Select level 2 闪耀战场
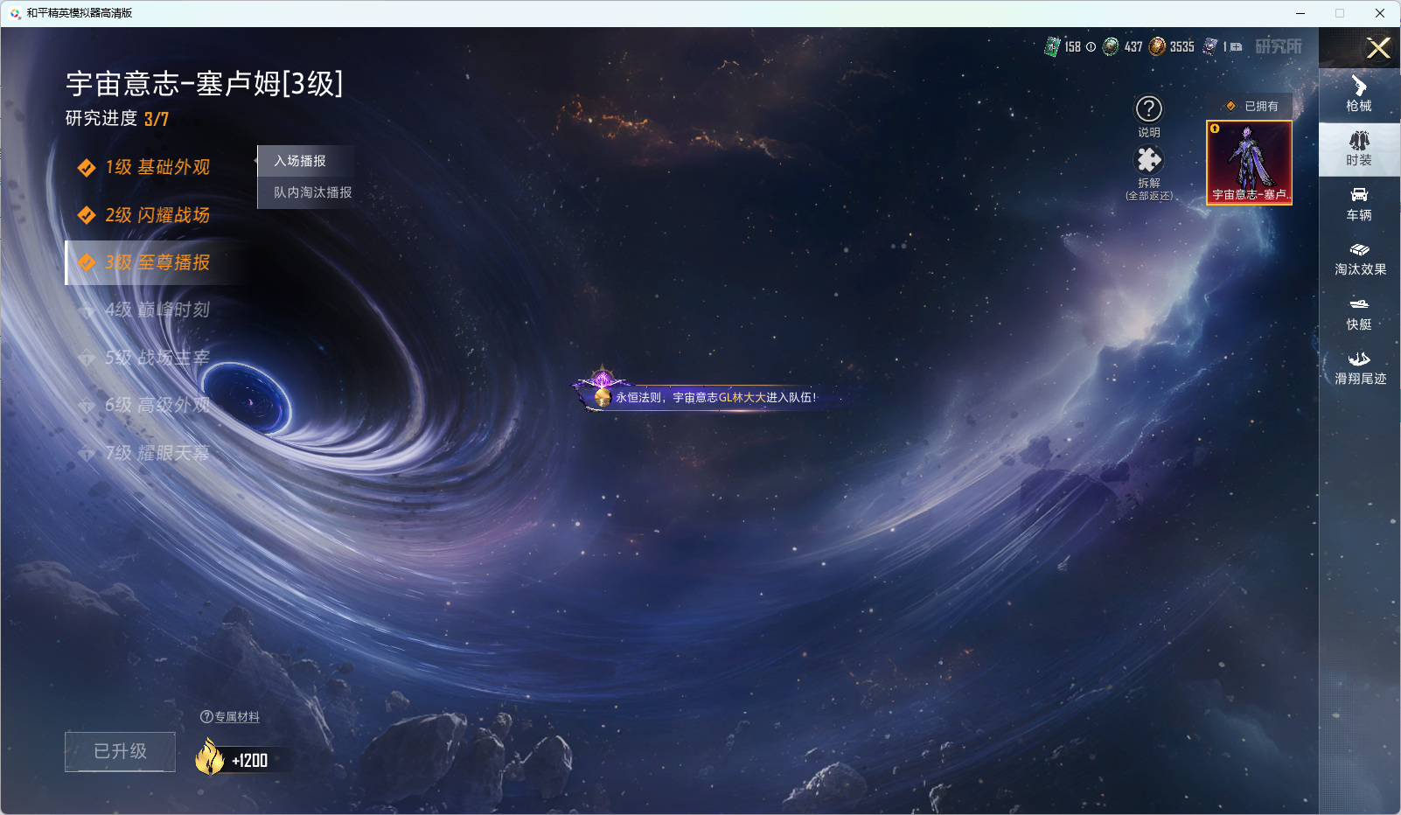The height and width of the screenshot is (815, 1401). coord(157,215)
